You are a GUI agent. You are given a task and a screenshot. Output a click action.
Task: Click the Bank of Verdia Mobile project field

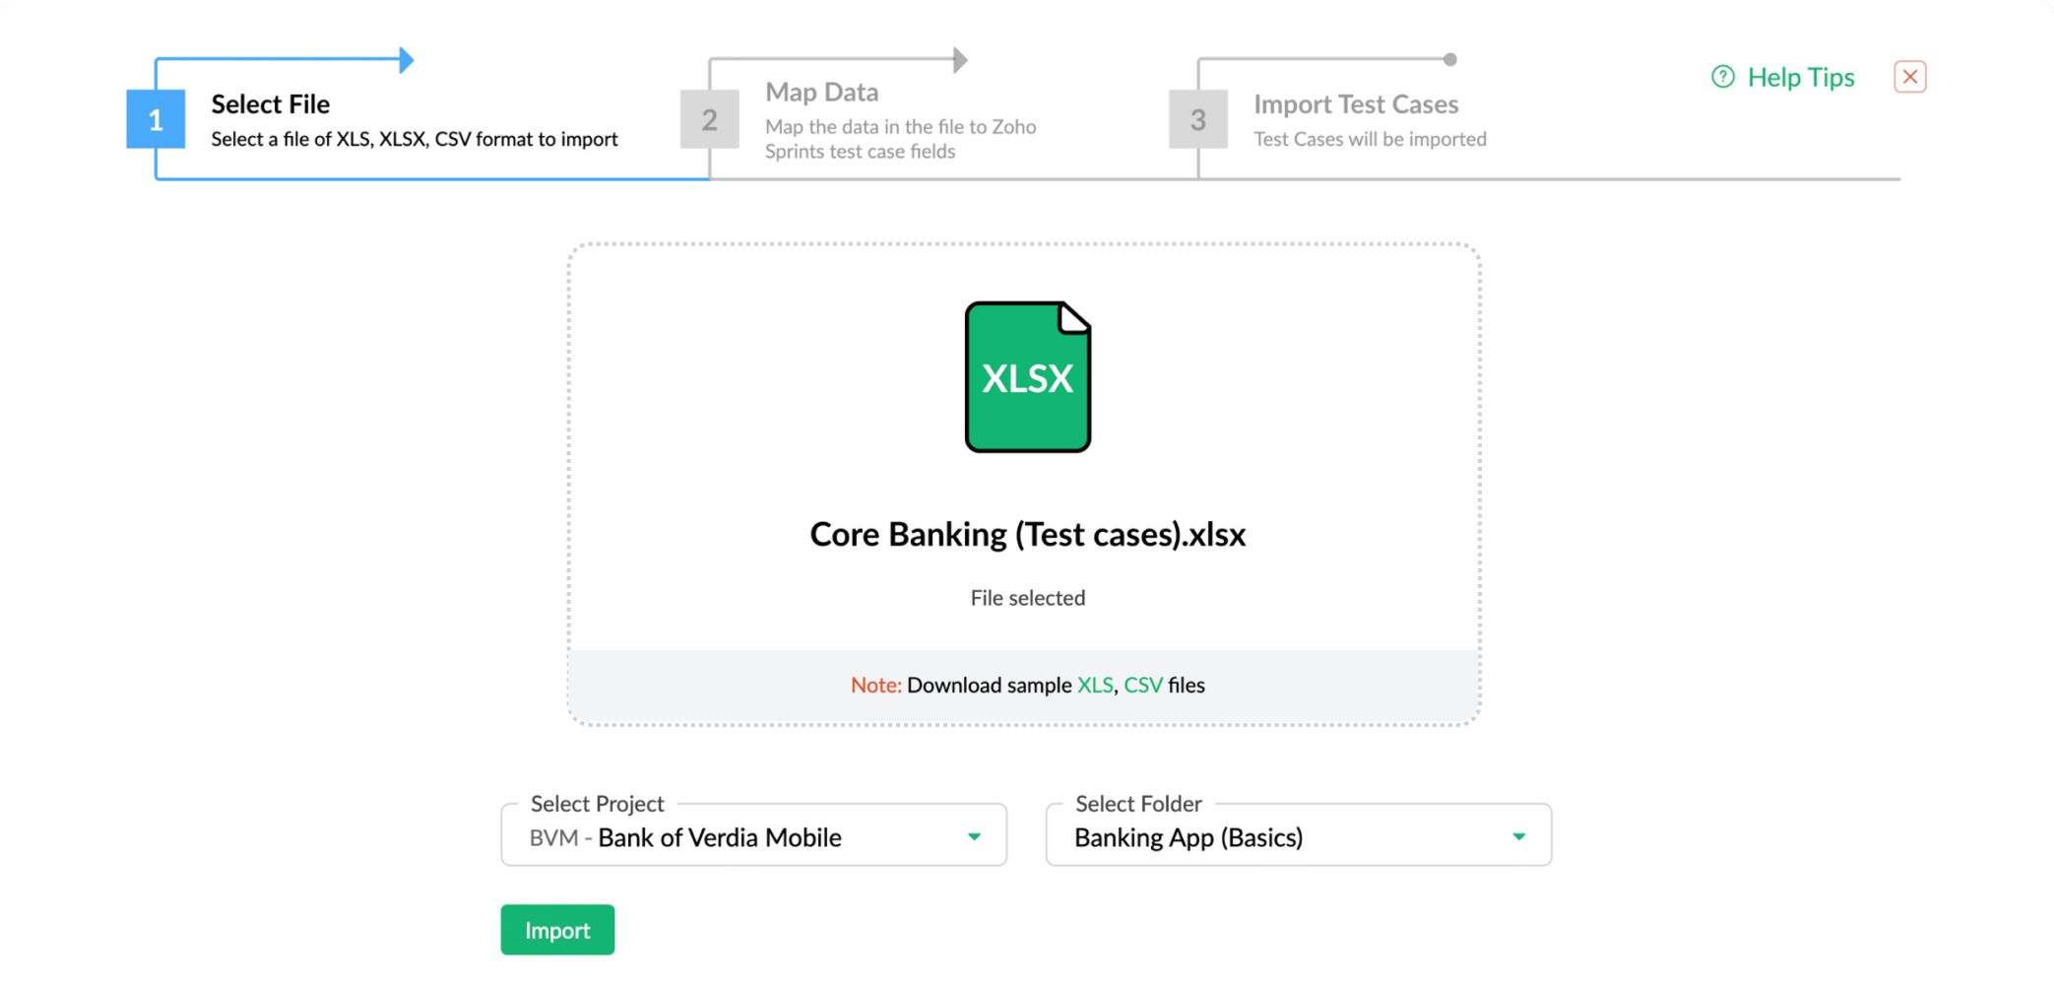(719, 837)
